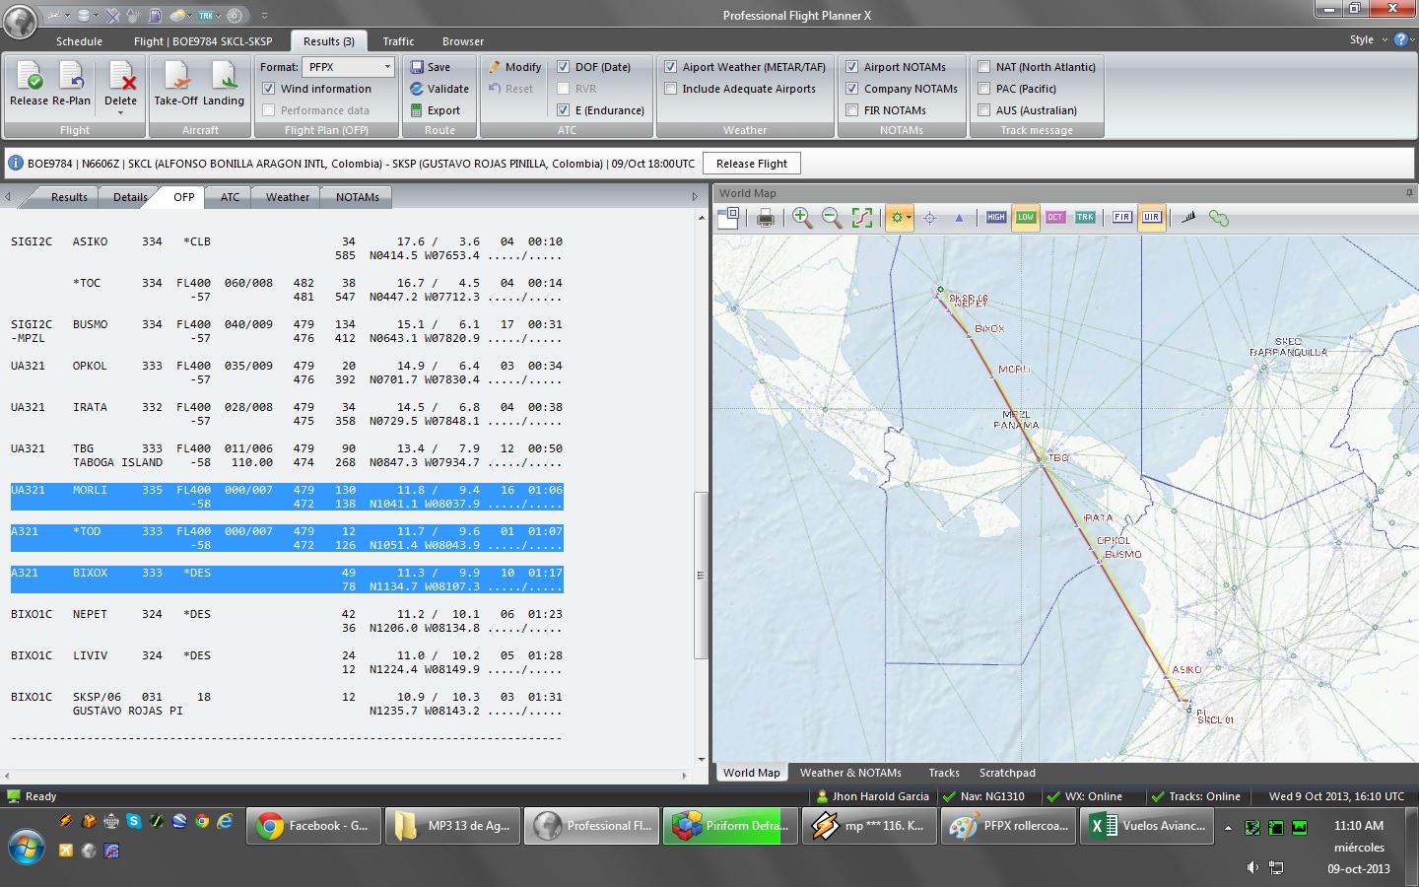Export the flight plan
This screenshot has height=887, width=1419.
pos(436,110)
